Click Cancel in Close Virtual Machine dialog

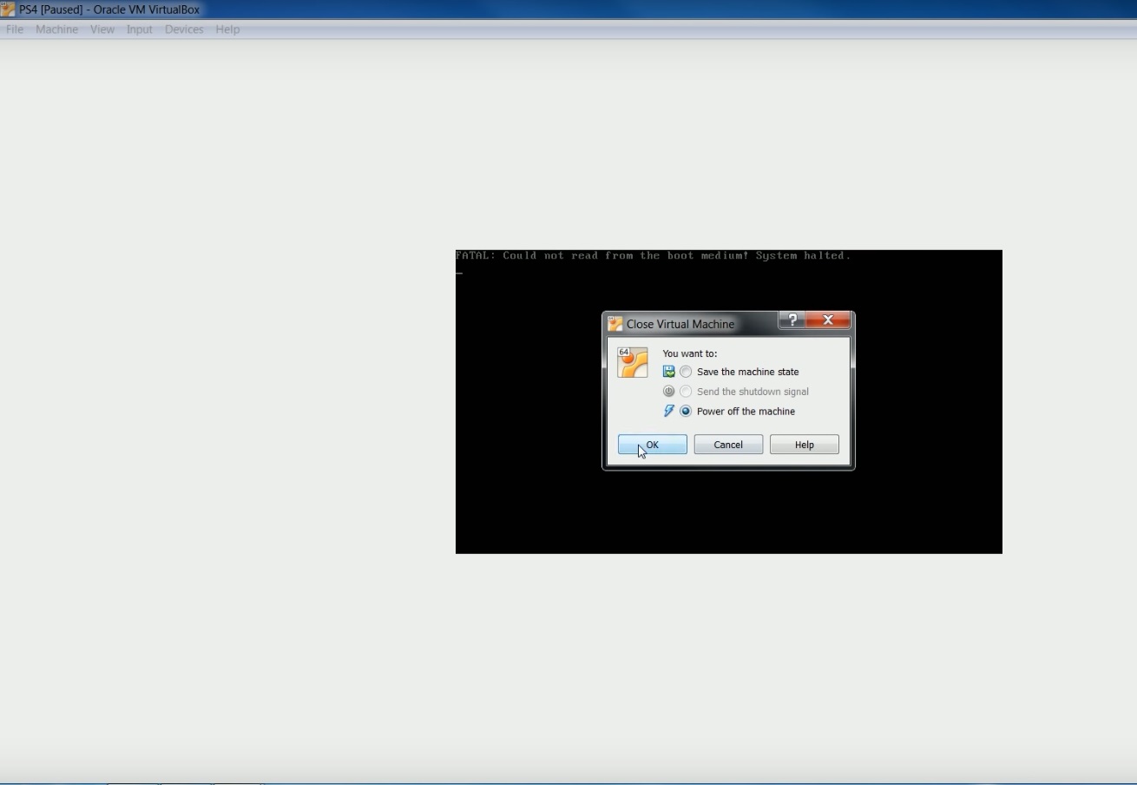click(x=728, y=445)
